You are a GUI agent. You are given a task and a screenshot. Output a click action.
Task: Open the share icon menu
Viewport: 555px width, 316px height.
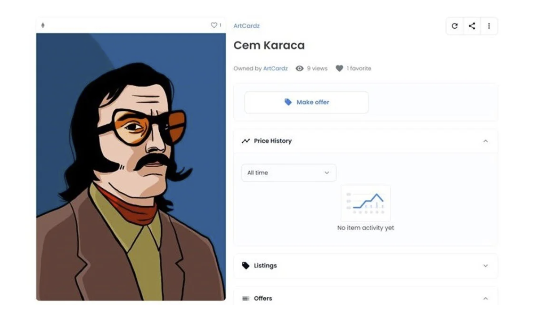pyautogui.click(x=472, y=26)
